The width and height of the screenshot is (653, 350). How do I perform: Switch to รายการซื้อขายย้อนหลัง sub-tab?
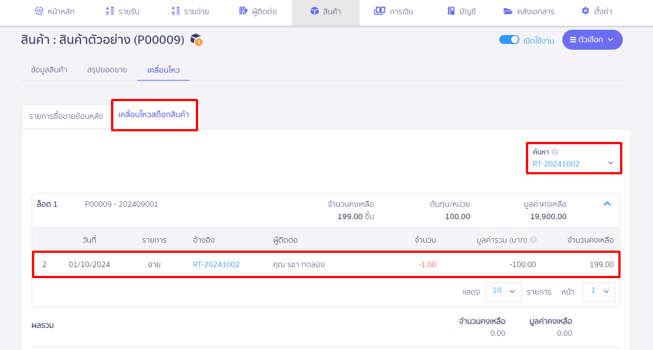[66, 116]
